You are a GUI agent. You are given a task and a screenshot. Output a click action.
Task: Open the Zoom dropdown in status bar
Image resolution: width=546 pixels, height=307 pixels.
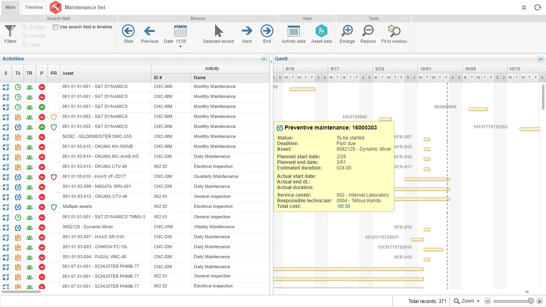[467, 301]
